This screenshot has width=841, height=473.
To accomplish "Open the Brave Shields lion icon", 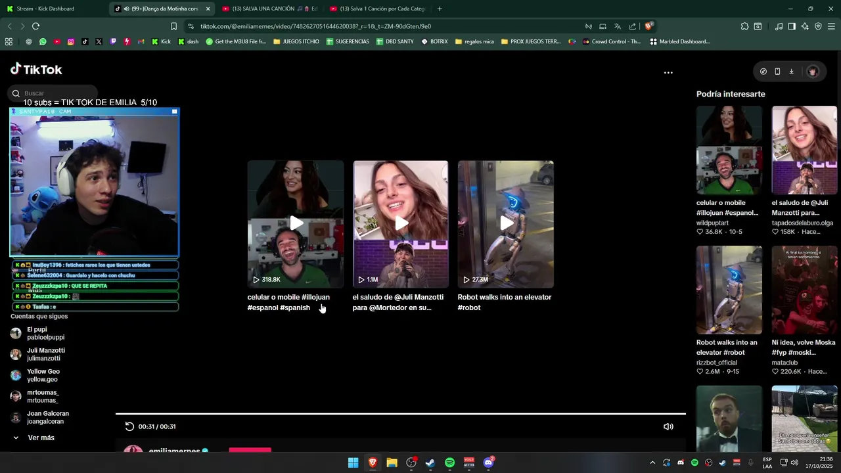I will click(x=648, y=26).
